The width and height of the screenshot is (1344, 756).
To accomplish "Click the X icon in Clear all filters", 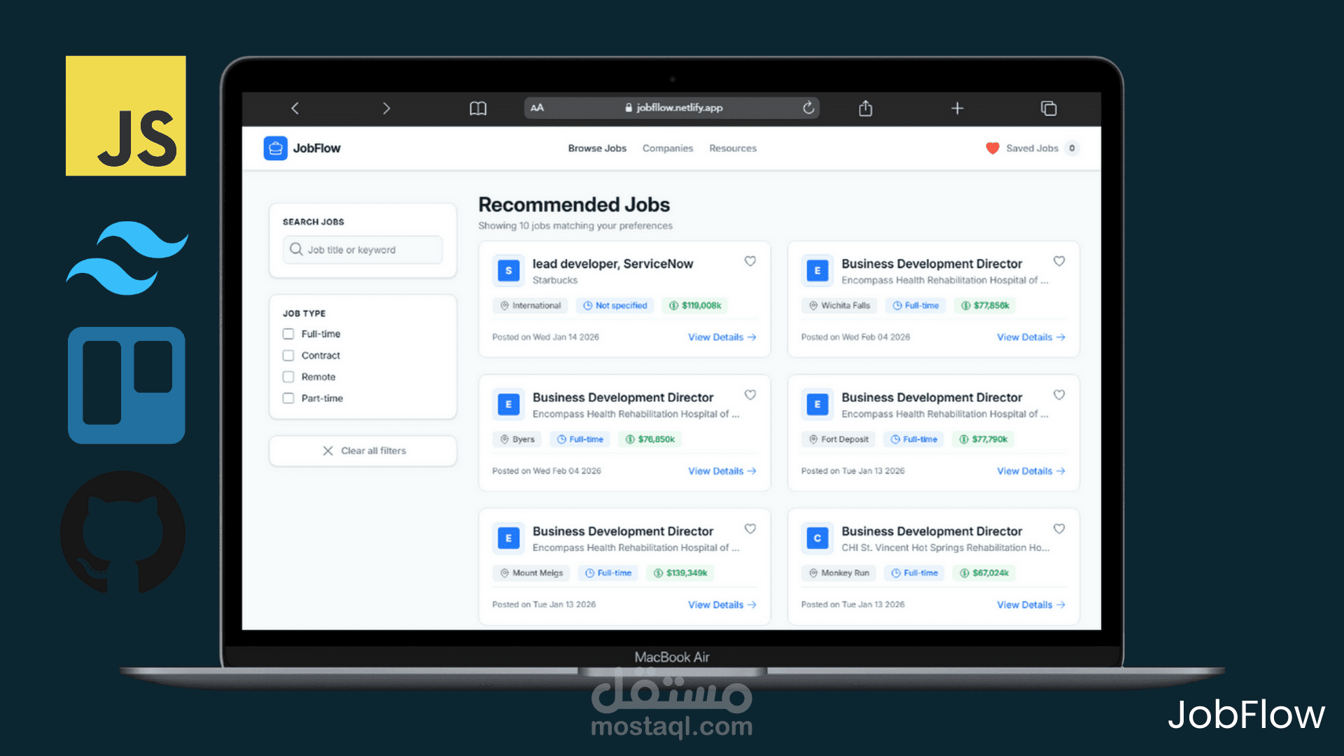I will (x=328, y=451).
